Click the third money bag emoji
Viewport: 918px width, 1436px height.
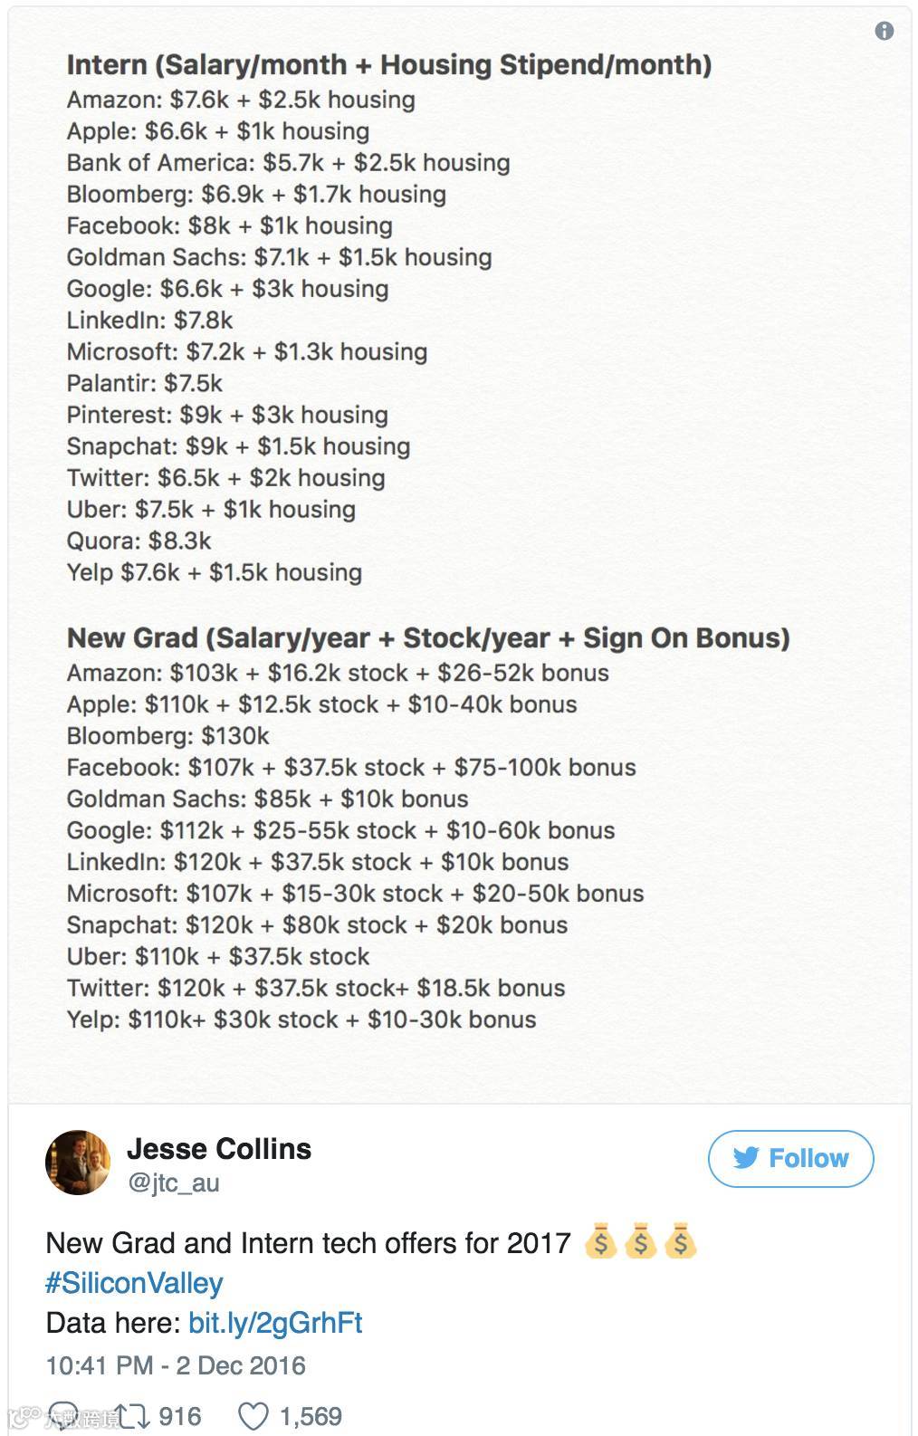click(x=680, y=1241)
